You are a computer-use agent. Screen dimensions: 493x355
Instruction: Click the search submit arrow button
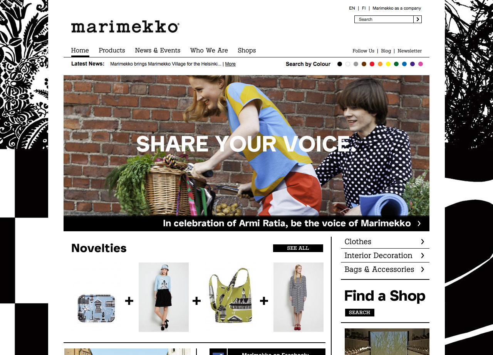coord(418,19)
